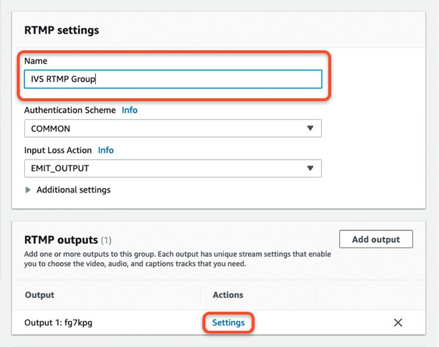This screenshot has height=347, width=439.
Task: Select the Output column header
Action: pyautogui.click(x=39, y=295)
